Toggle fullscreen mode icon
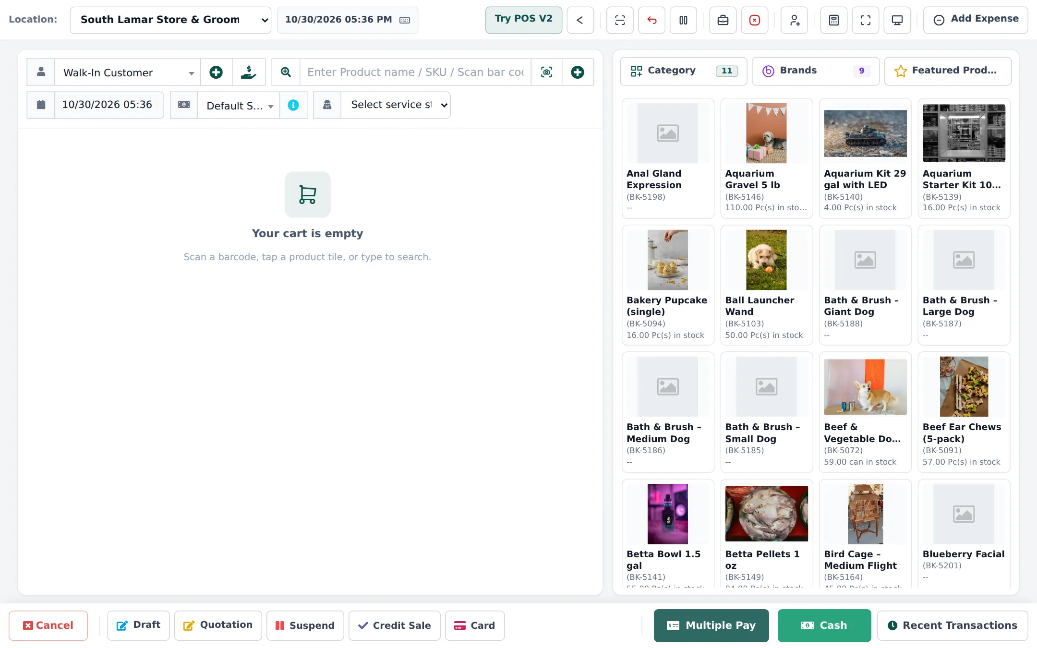The height and width of the screenshot is (648, 1037). point(866,20)
